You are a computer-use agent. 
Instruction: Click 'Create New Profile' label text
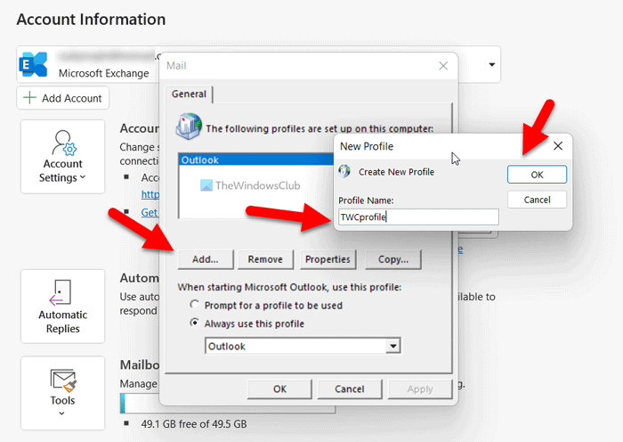396,172
